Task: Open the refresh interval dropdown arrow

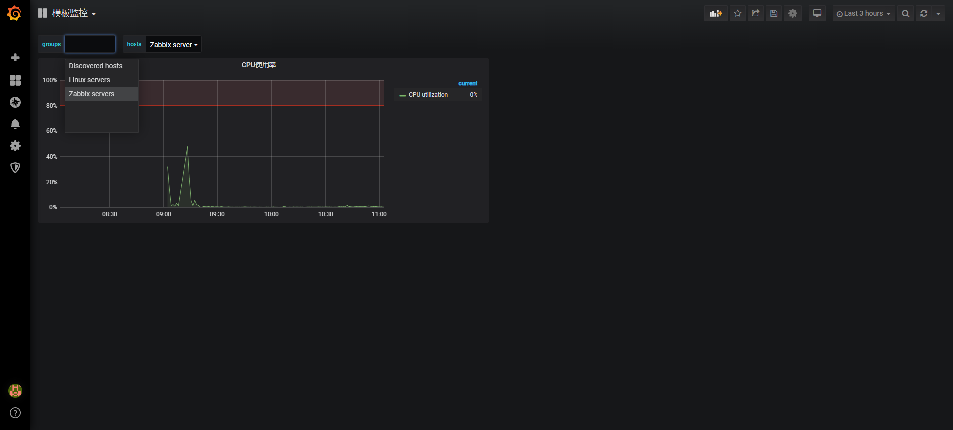Action: pos(938,14)
